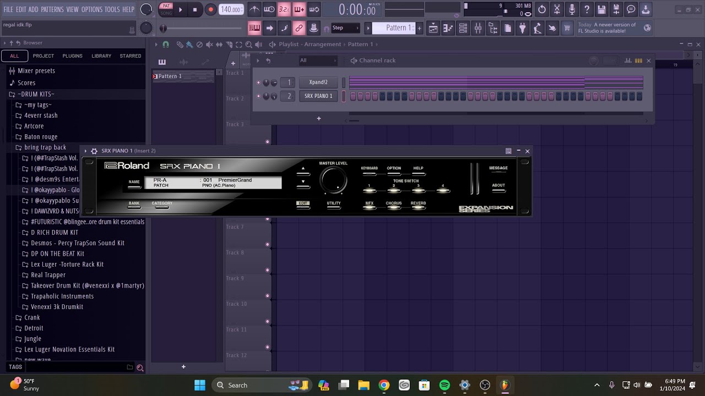
Task: Open Spotify from the taskbar
Action: point(444,385)
